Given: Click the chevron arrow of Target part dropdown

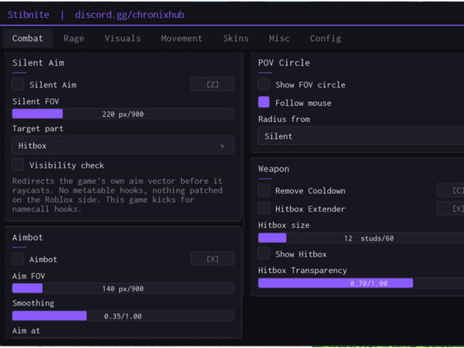Looking at the screenshot, I should pyautogui.click(x=222, y=146).
